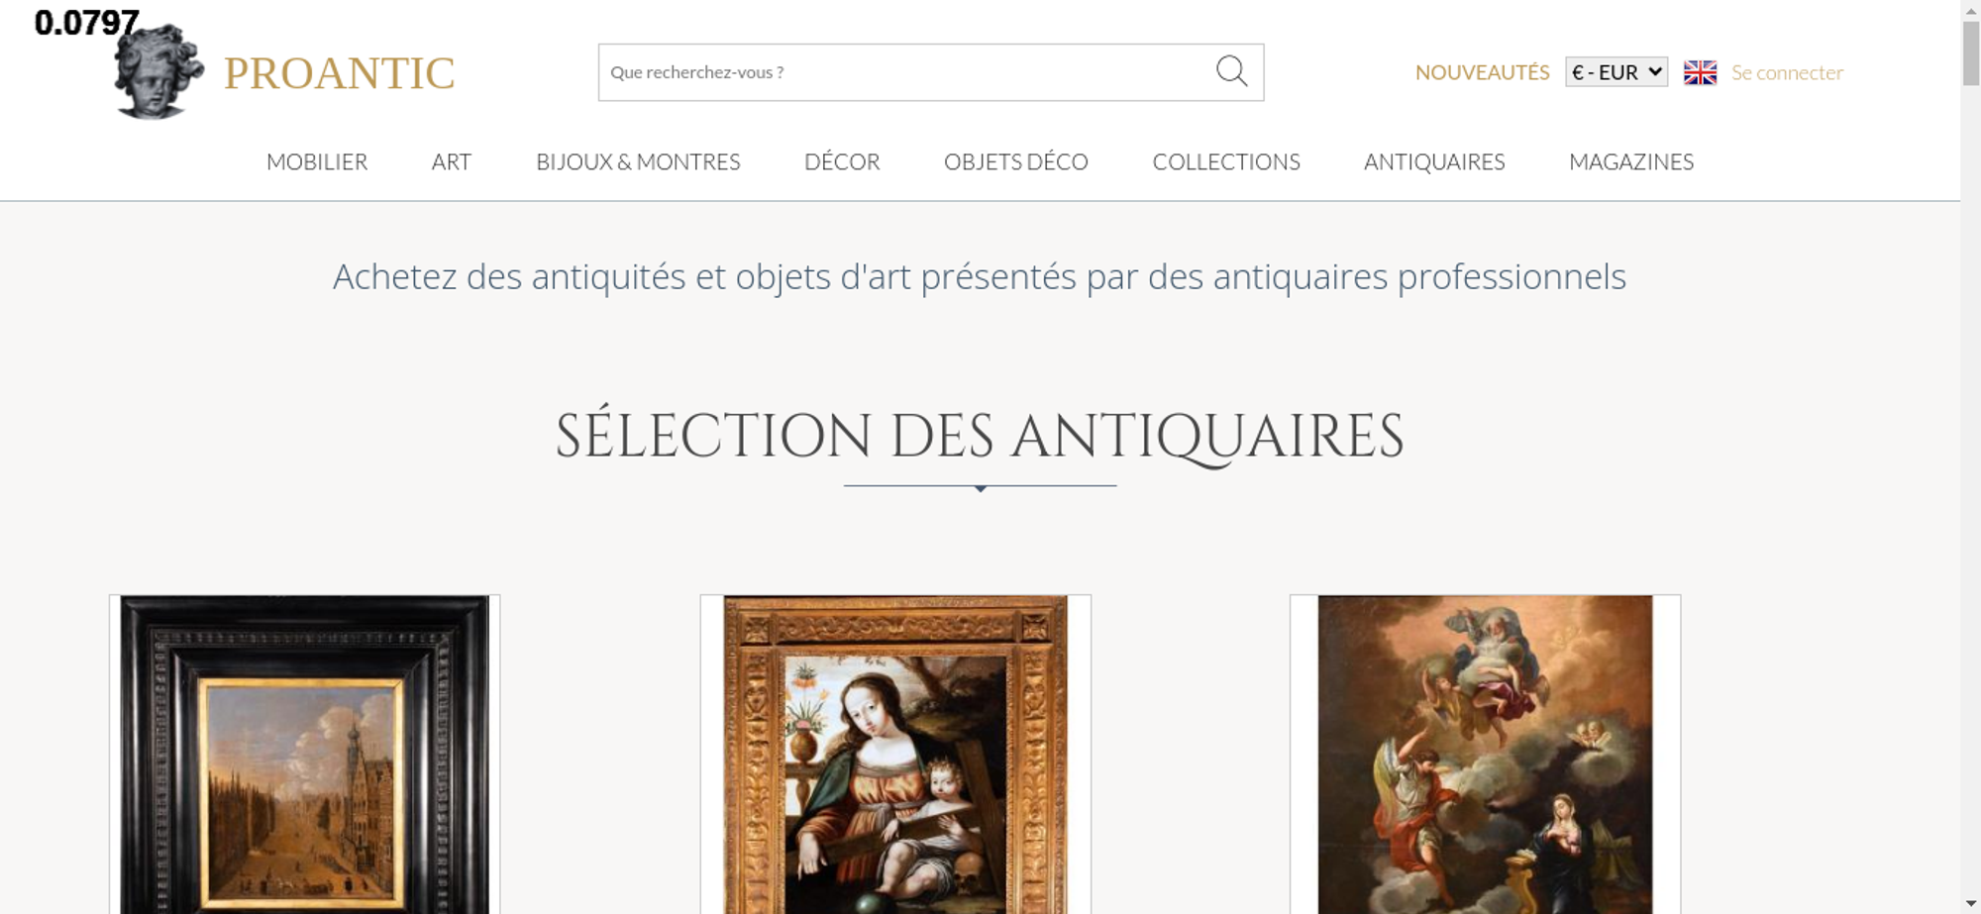Open the COLLECTIONS menu
Screen dimensions: 1981x914
click(x=1226, y=161)
